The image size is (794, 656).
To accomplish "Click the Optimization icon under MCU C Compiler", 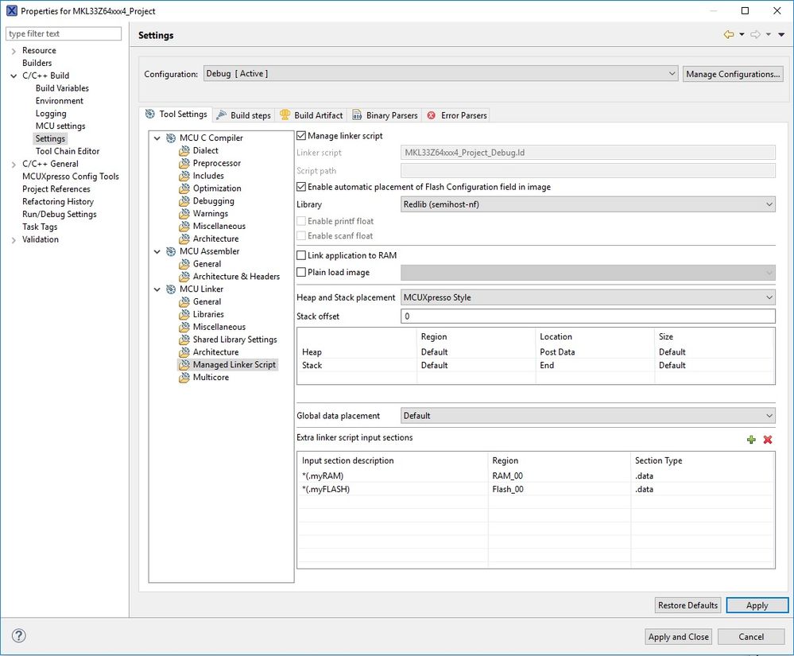I will click(x=184, y=188).
